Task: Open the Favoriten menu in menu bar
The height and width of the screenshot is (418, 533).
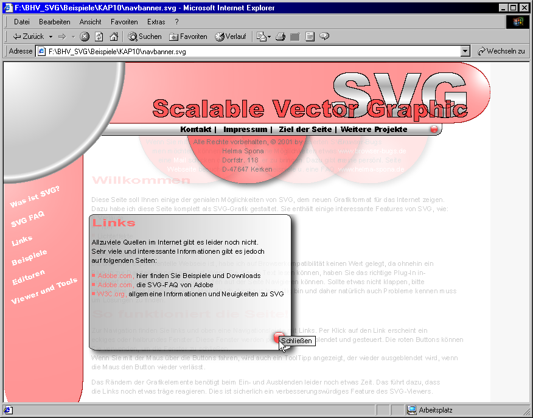Action: coord(124,22)
